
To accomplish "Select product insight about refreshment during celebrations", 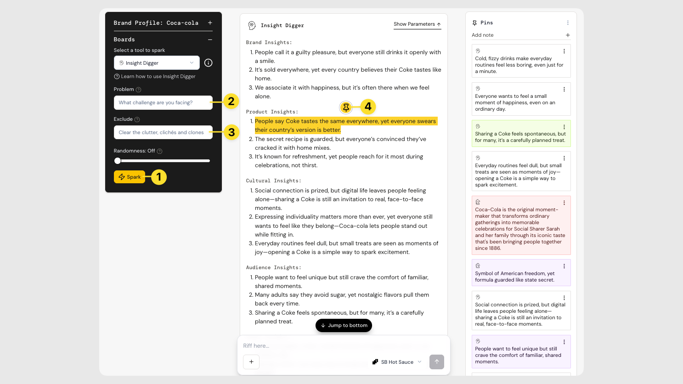I will tap(339, 161).
